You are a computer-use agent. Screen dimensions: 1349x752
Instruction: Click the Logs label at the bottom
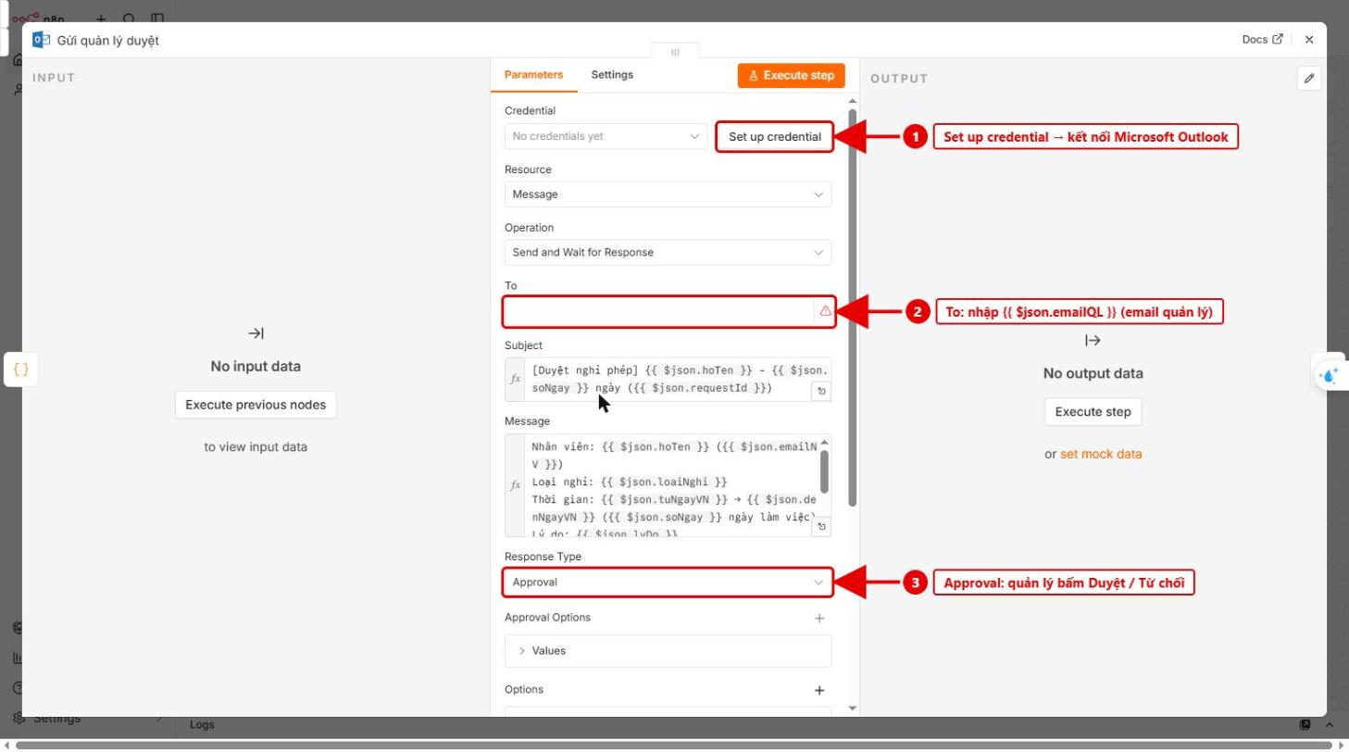point(202,724)
